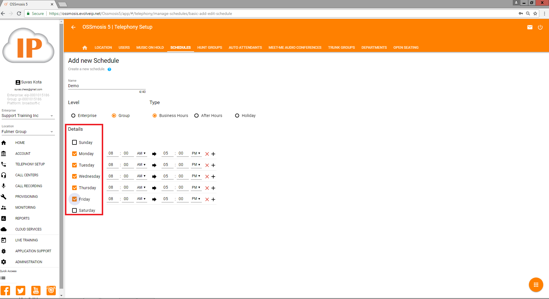Select the Holiday type radio button

[237, 116]
